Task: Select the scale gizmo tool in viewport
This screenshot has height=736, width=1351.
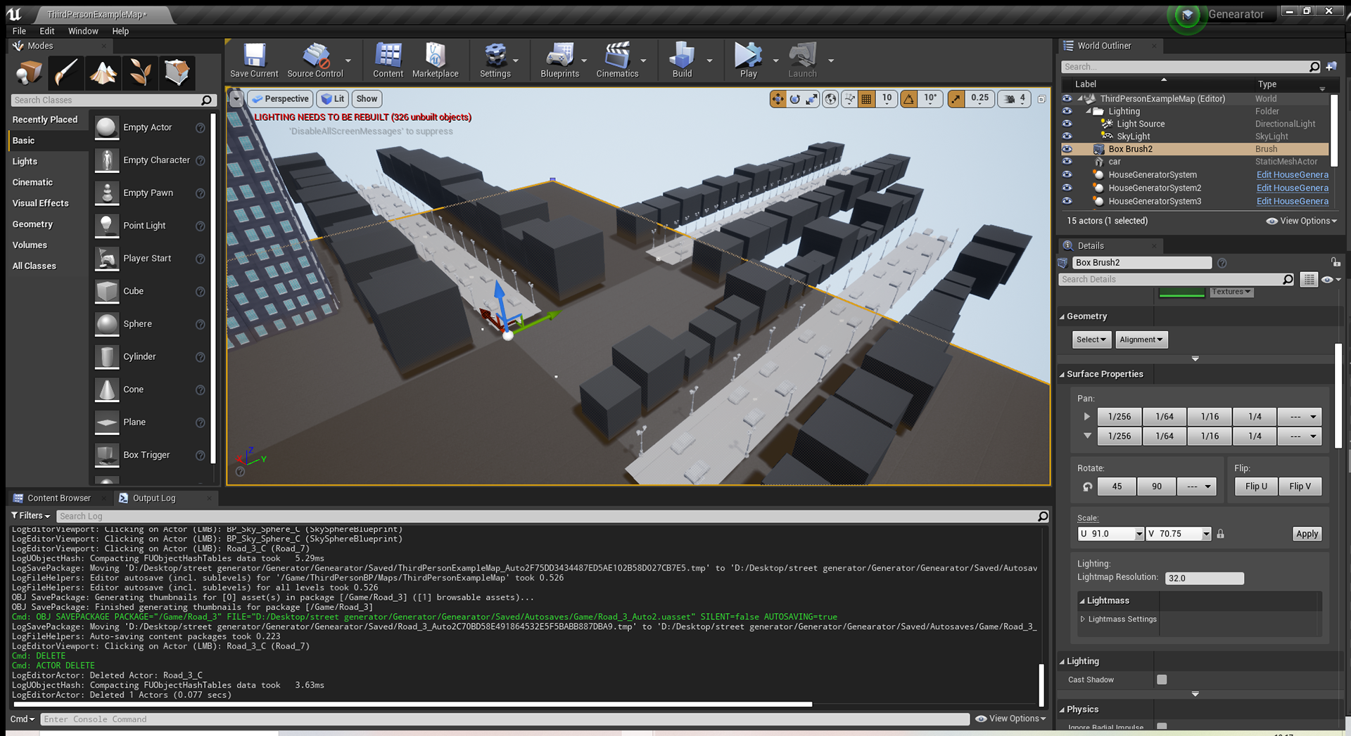Action: [x=812, y=99]
